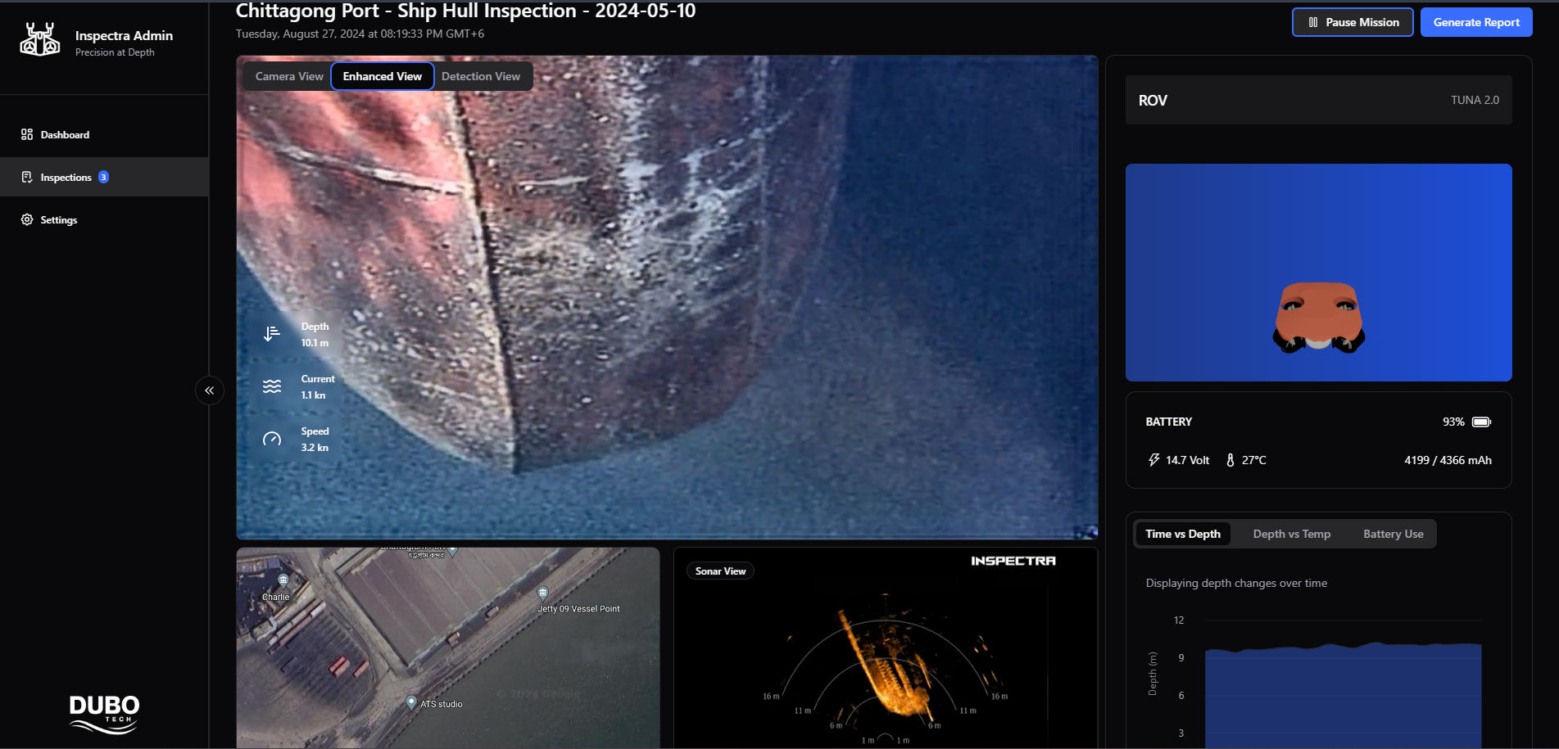Image resolution: width=1559 pixels, height=749 pixels.
Task: Click the depth chart area
Action: coord(1343,696)
